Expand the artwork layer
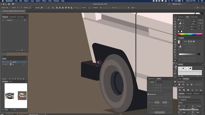 click(8, 62)
